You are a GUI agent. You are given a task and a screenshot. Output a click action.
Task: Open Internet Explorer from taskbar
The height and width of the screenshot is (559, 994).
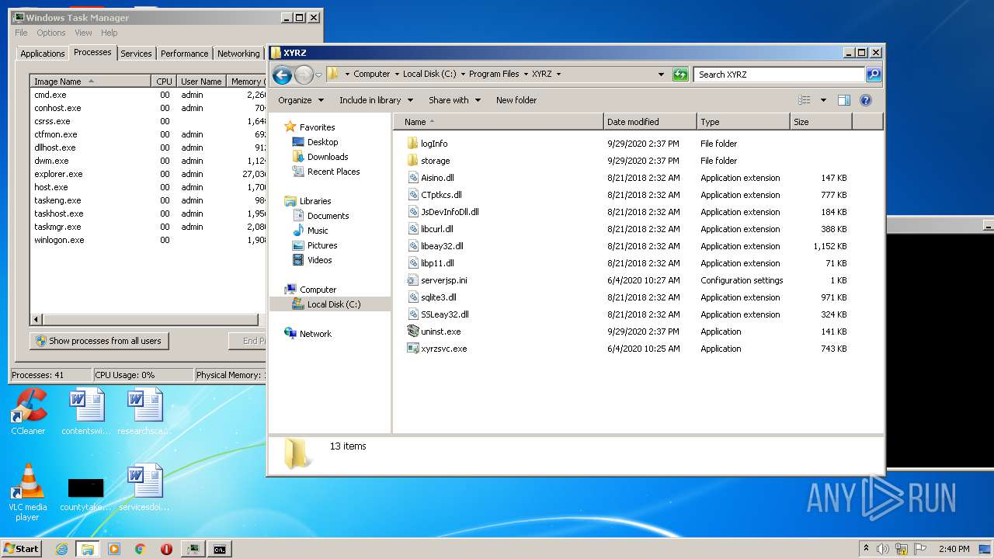pos(62,549)
